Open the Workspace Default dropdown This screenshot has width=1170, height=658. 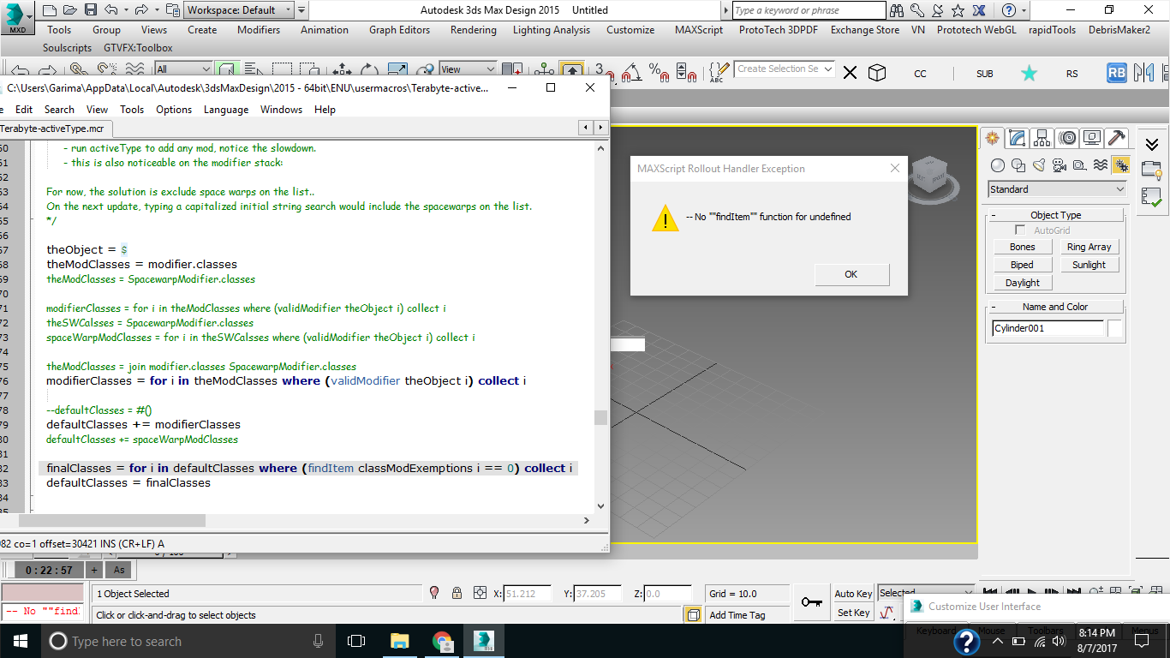click(241, 10)
